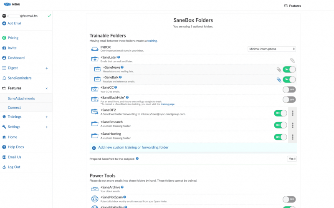The height and width of the screenshot is (208, 334).
Task: Click the Settings wrench icon
Action: tap(4, 127)
